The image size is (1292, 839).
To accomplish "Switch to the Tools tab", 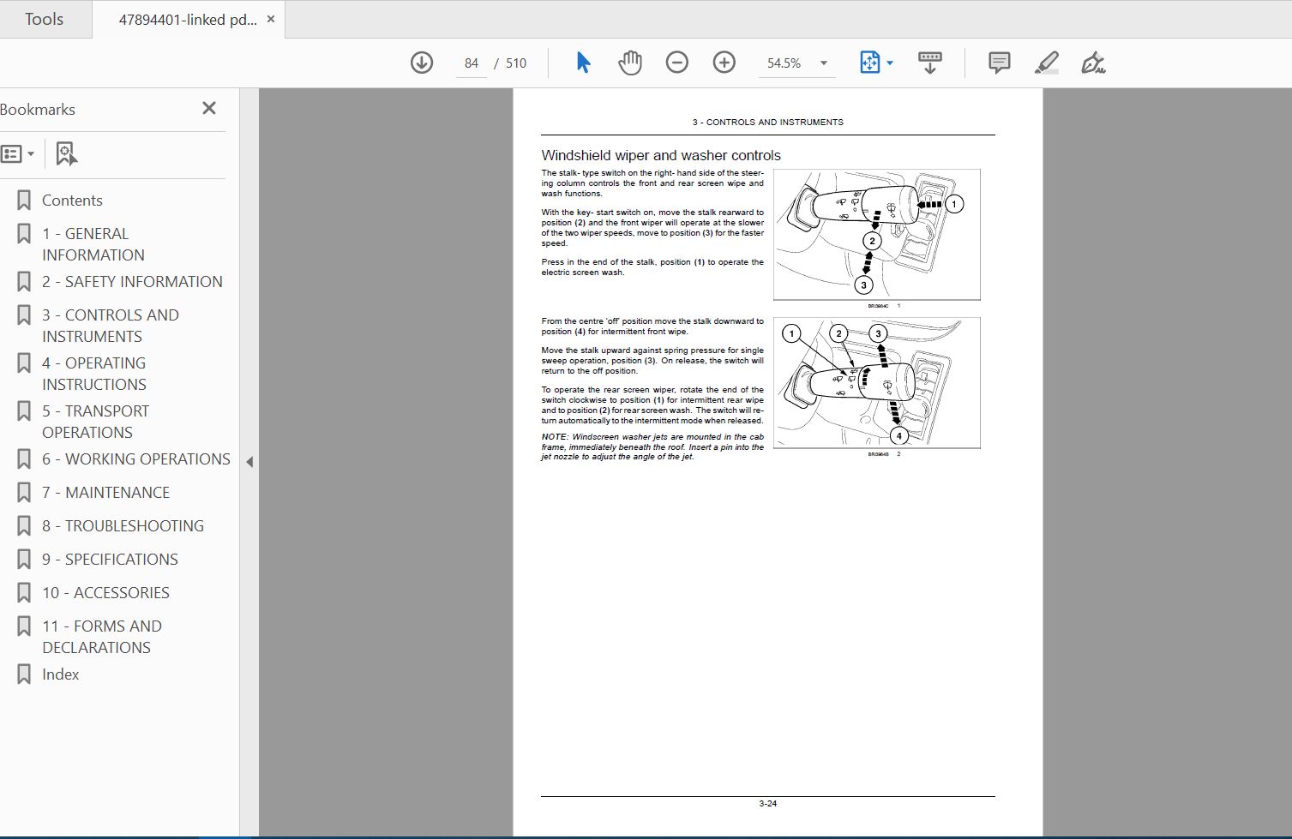I will pyautogui.click(x=45, y=19).
